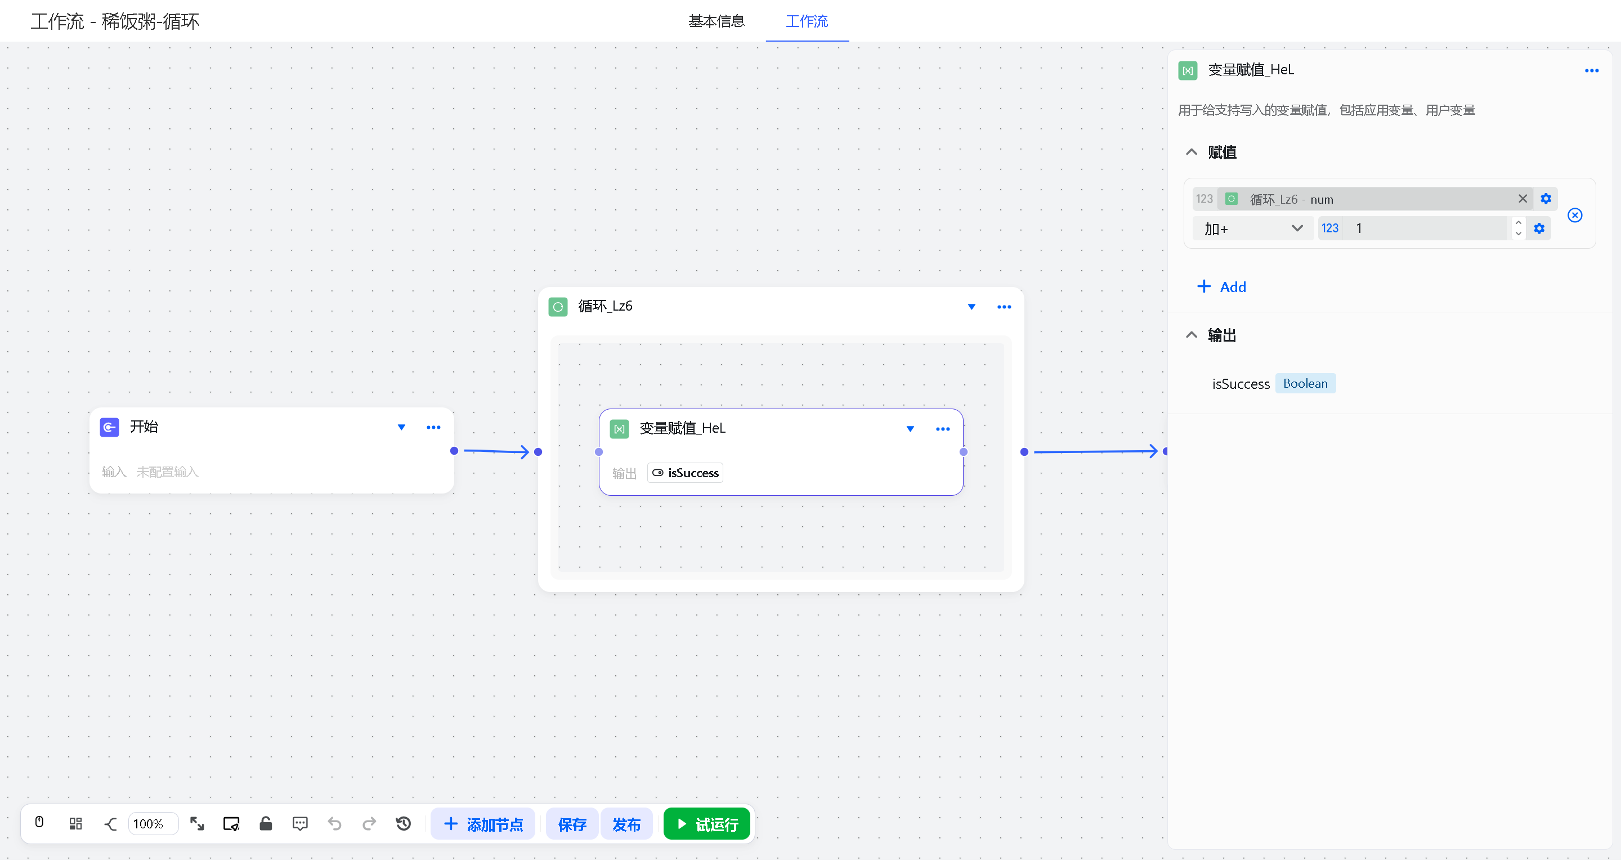Click the fit-to-view expand arrows icon

click(197, 823)
